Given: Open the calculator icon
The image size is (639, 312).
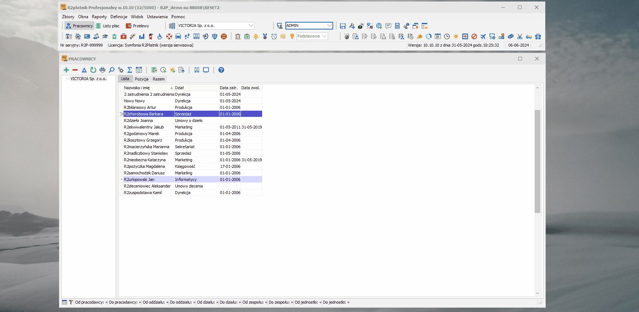Looking at the screenshot, I should pos(397,26).
